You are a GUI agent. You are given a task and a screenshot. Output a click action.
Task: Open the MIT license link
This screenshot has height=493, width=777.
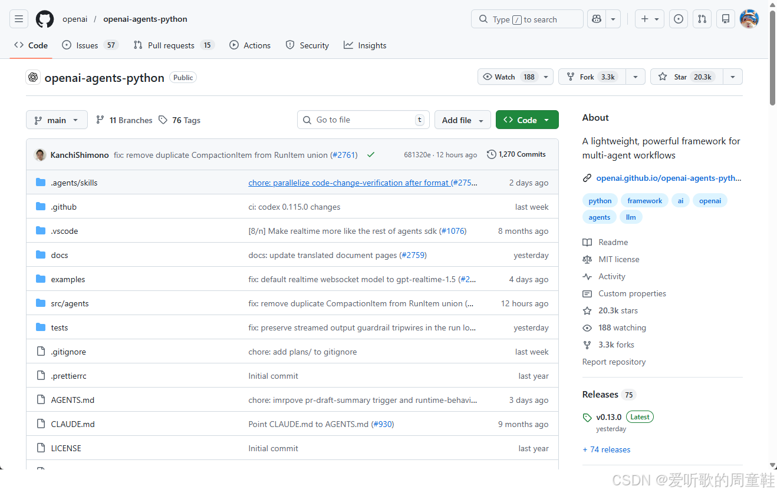click(x=611, y=259)
